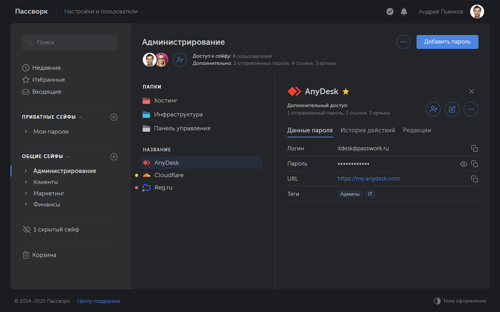500x312 pixels.
Task: Open Входящие inbox
Action: 42,92
